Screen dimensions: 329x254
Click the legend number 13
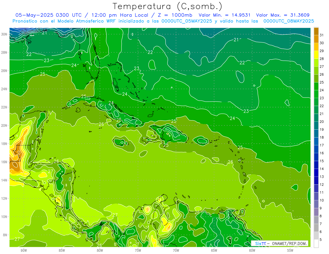[322, 177]
